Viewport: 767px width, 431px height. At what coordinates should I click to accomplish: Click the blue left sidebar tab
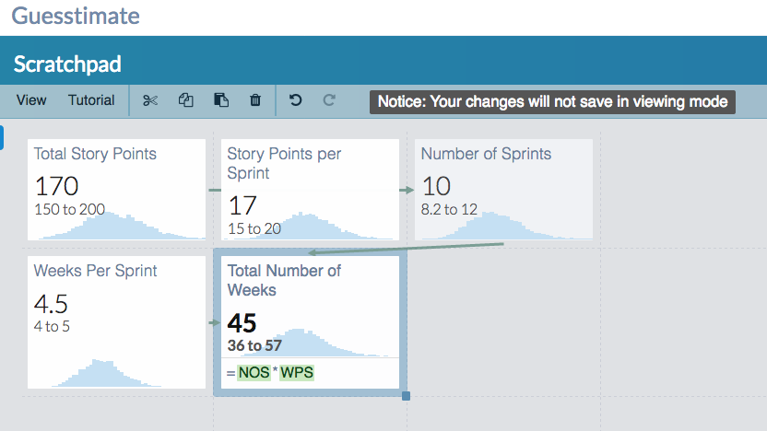tap(2, 138)
